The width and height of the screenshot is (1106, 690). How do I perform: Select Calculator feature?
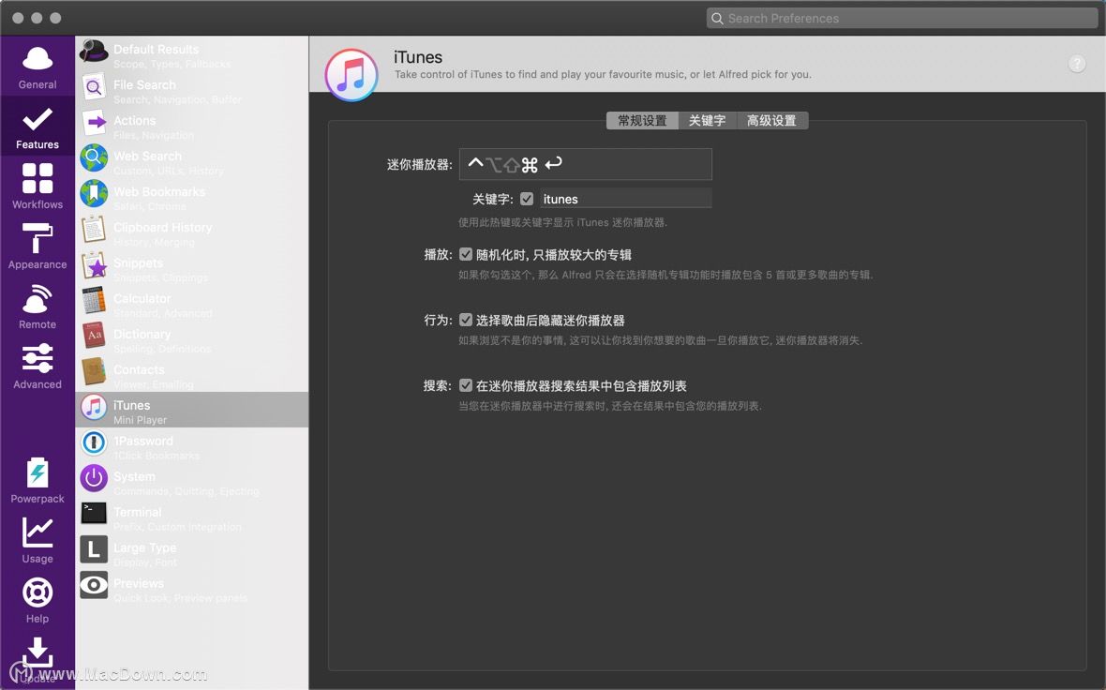click(192, 304)
